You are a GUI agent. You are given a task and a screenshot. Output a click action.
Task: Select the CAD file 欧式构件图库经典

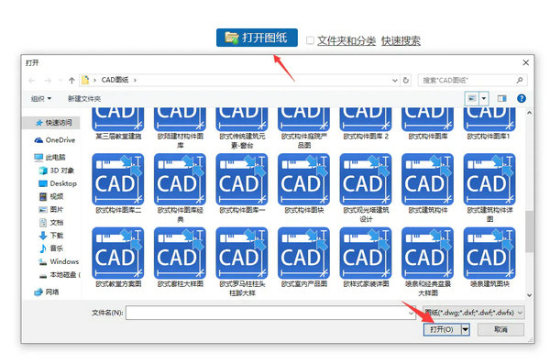point(180,188)
